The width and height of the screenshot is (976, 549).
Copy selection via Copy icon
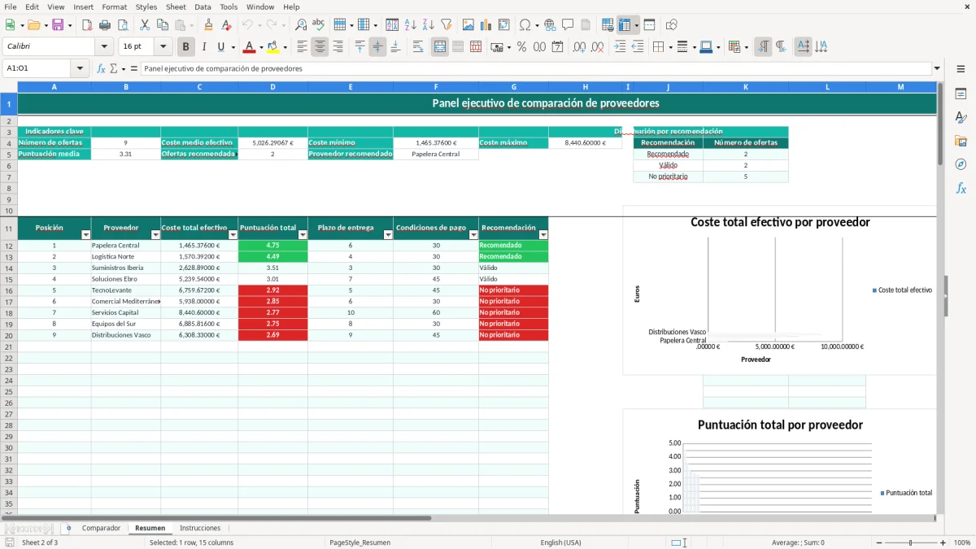point(162,25)
